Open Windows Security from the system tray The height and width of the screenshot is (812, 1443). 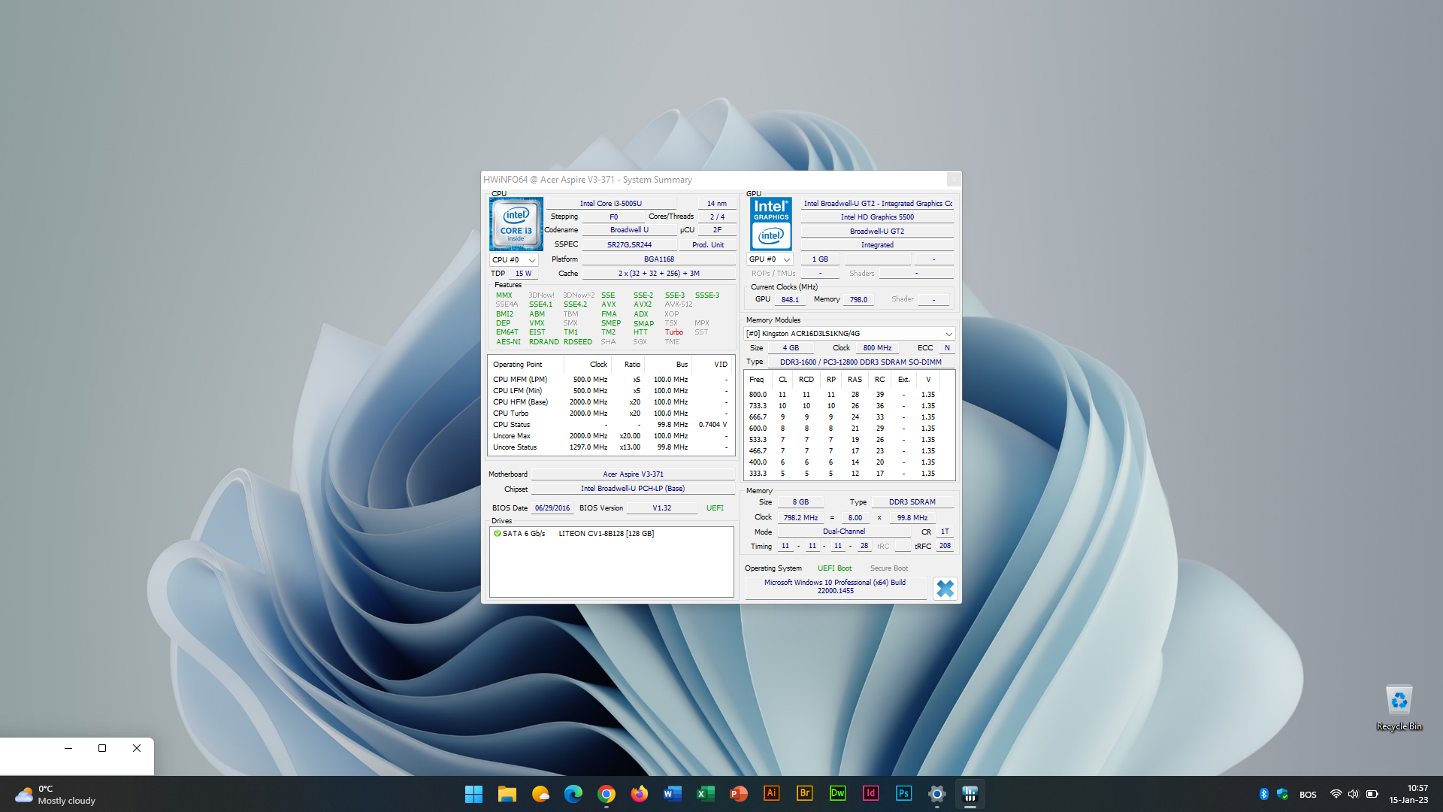tap(1282, 794)
